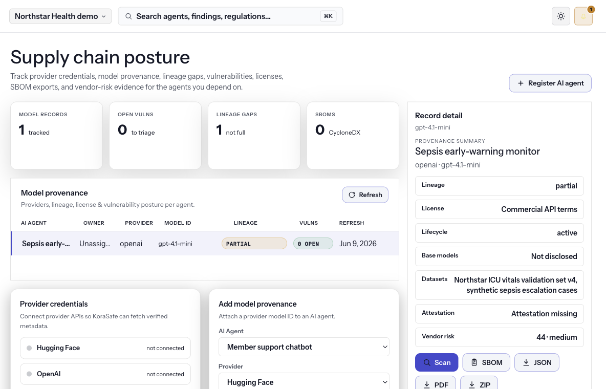Click the Vendor risk 44 medium row

[x=500, y=337]
